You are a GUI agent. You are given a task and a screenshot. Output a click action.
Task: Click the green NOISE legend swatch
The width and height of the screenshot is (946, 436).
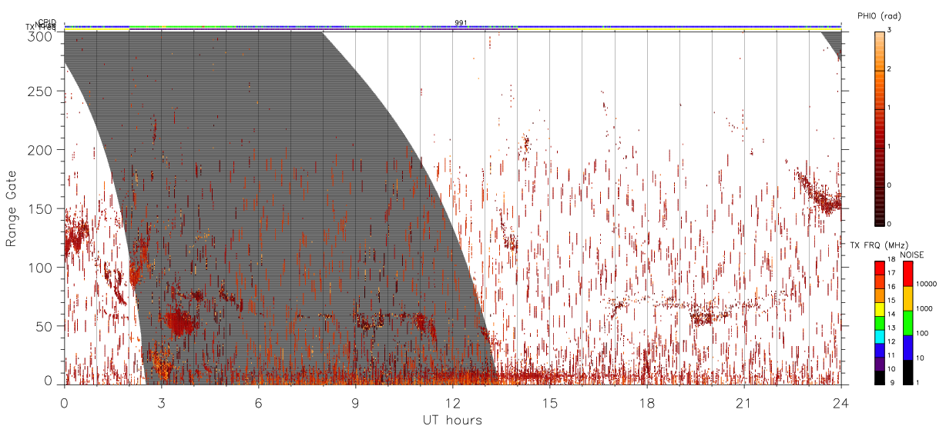pos(907,323)
